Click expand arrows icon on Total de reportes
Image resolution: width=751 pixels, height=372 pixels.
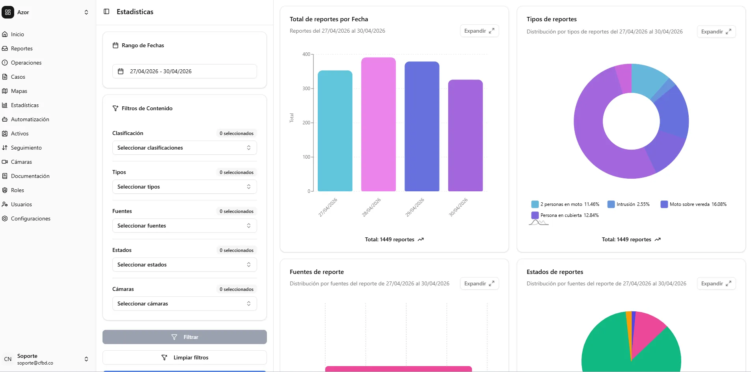[x=492, y=31]
